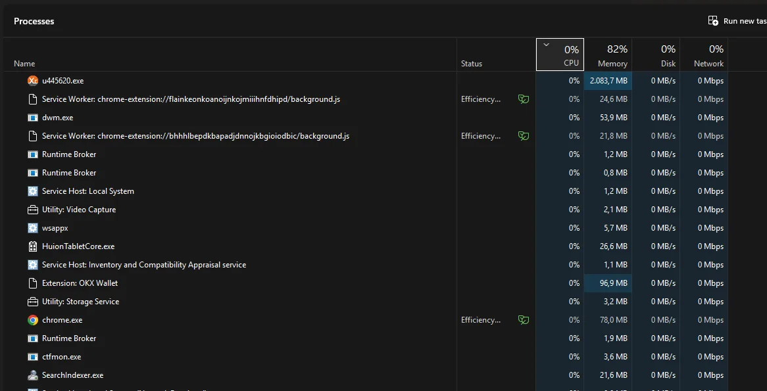Click the CPU column sort chevron
Image resolution: width=767 pixels, height=391 pixels.
(x=547, y=45)
